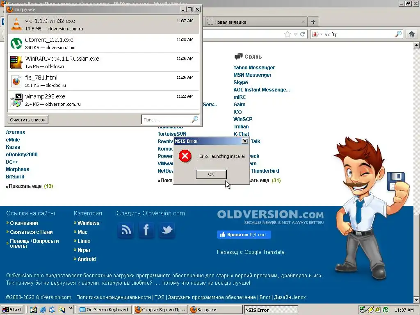
Task: Click the Очистить список button
Action: (27, 120)
